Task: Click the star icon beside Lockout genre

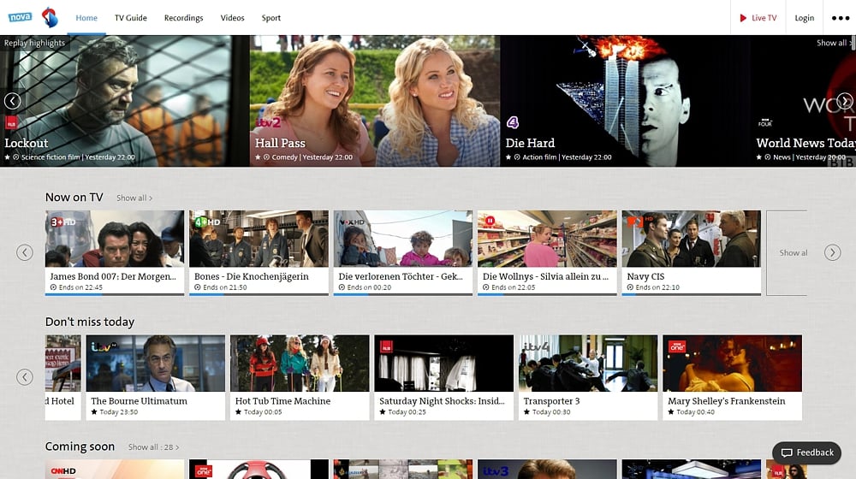Action: coord(8,157)
